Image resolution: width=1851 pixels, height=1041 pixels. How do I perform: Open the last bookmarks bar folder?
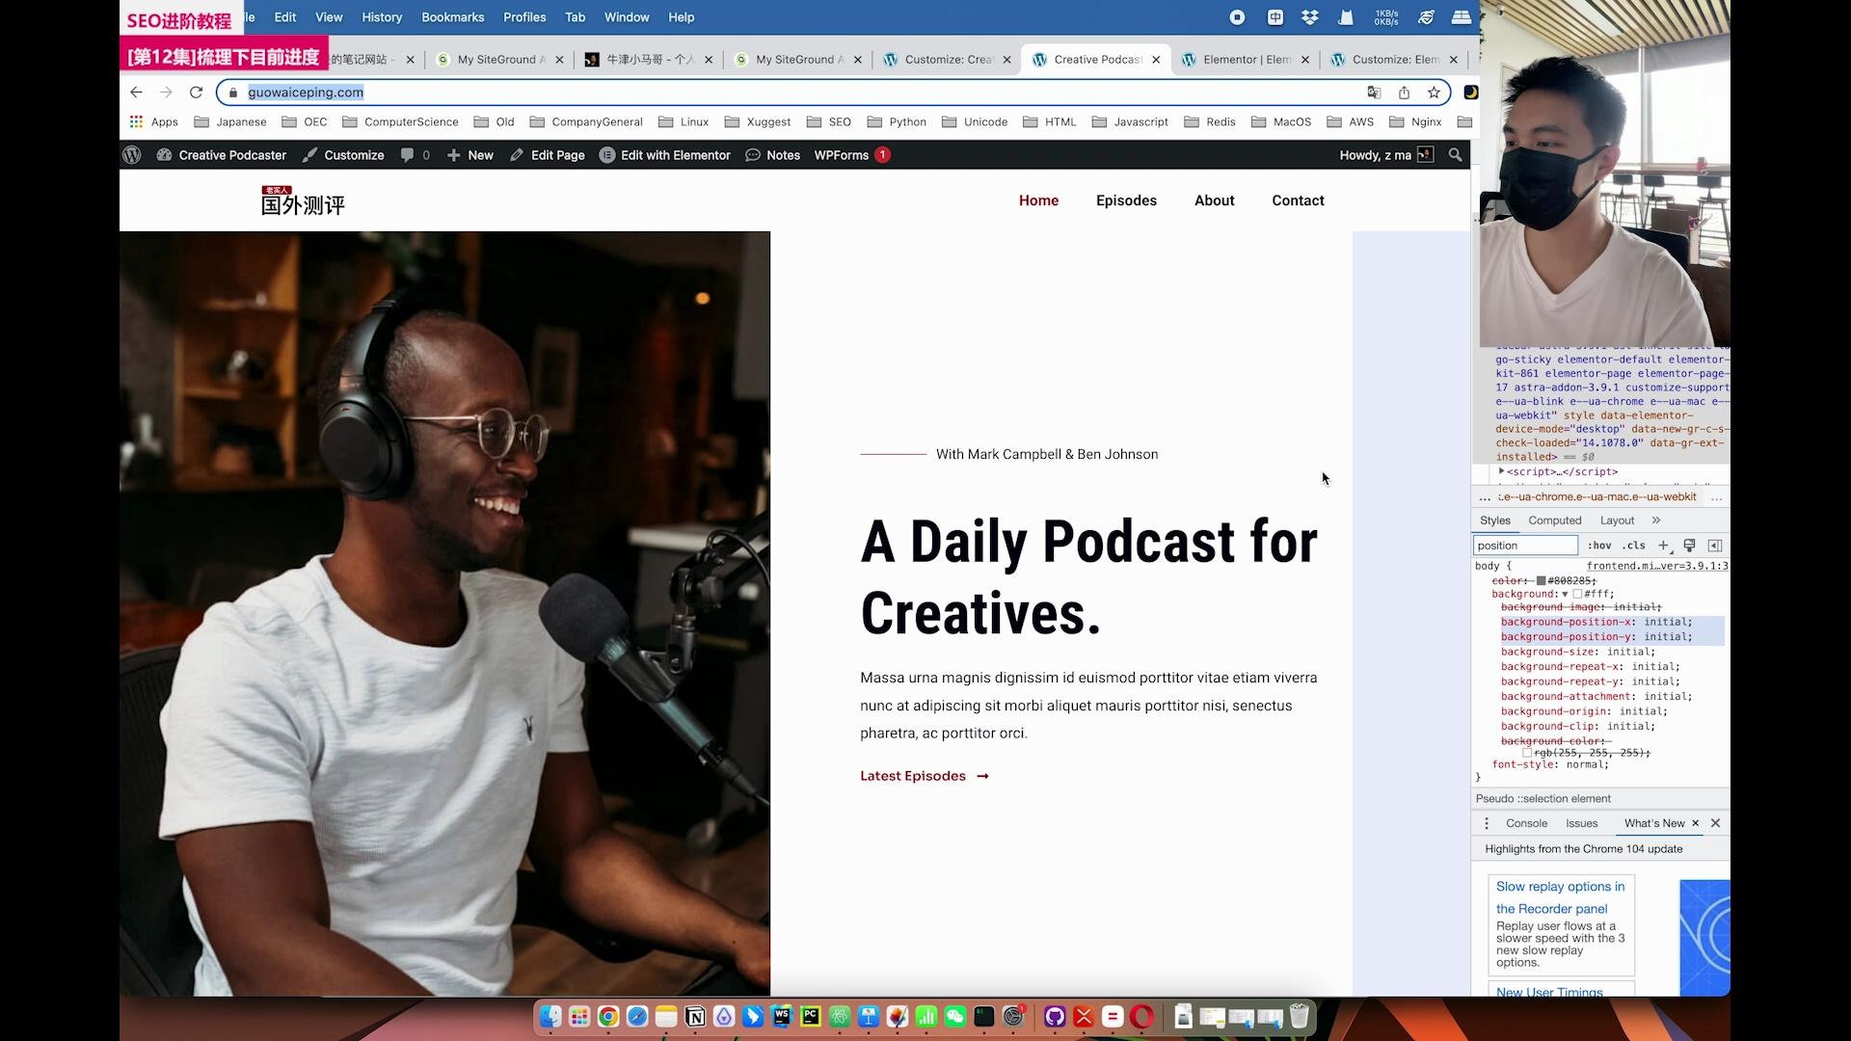tap(1464, 122)
